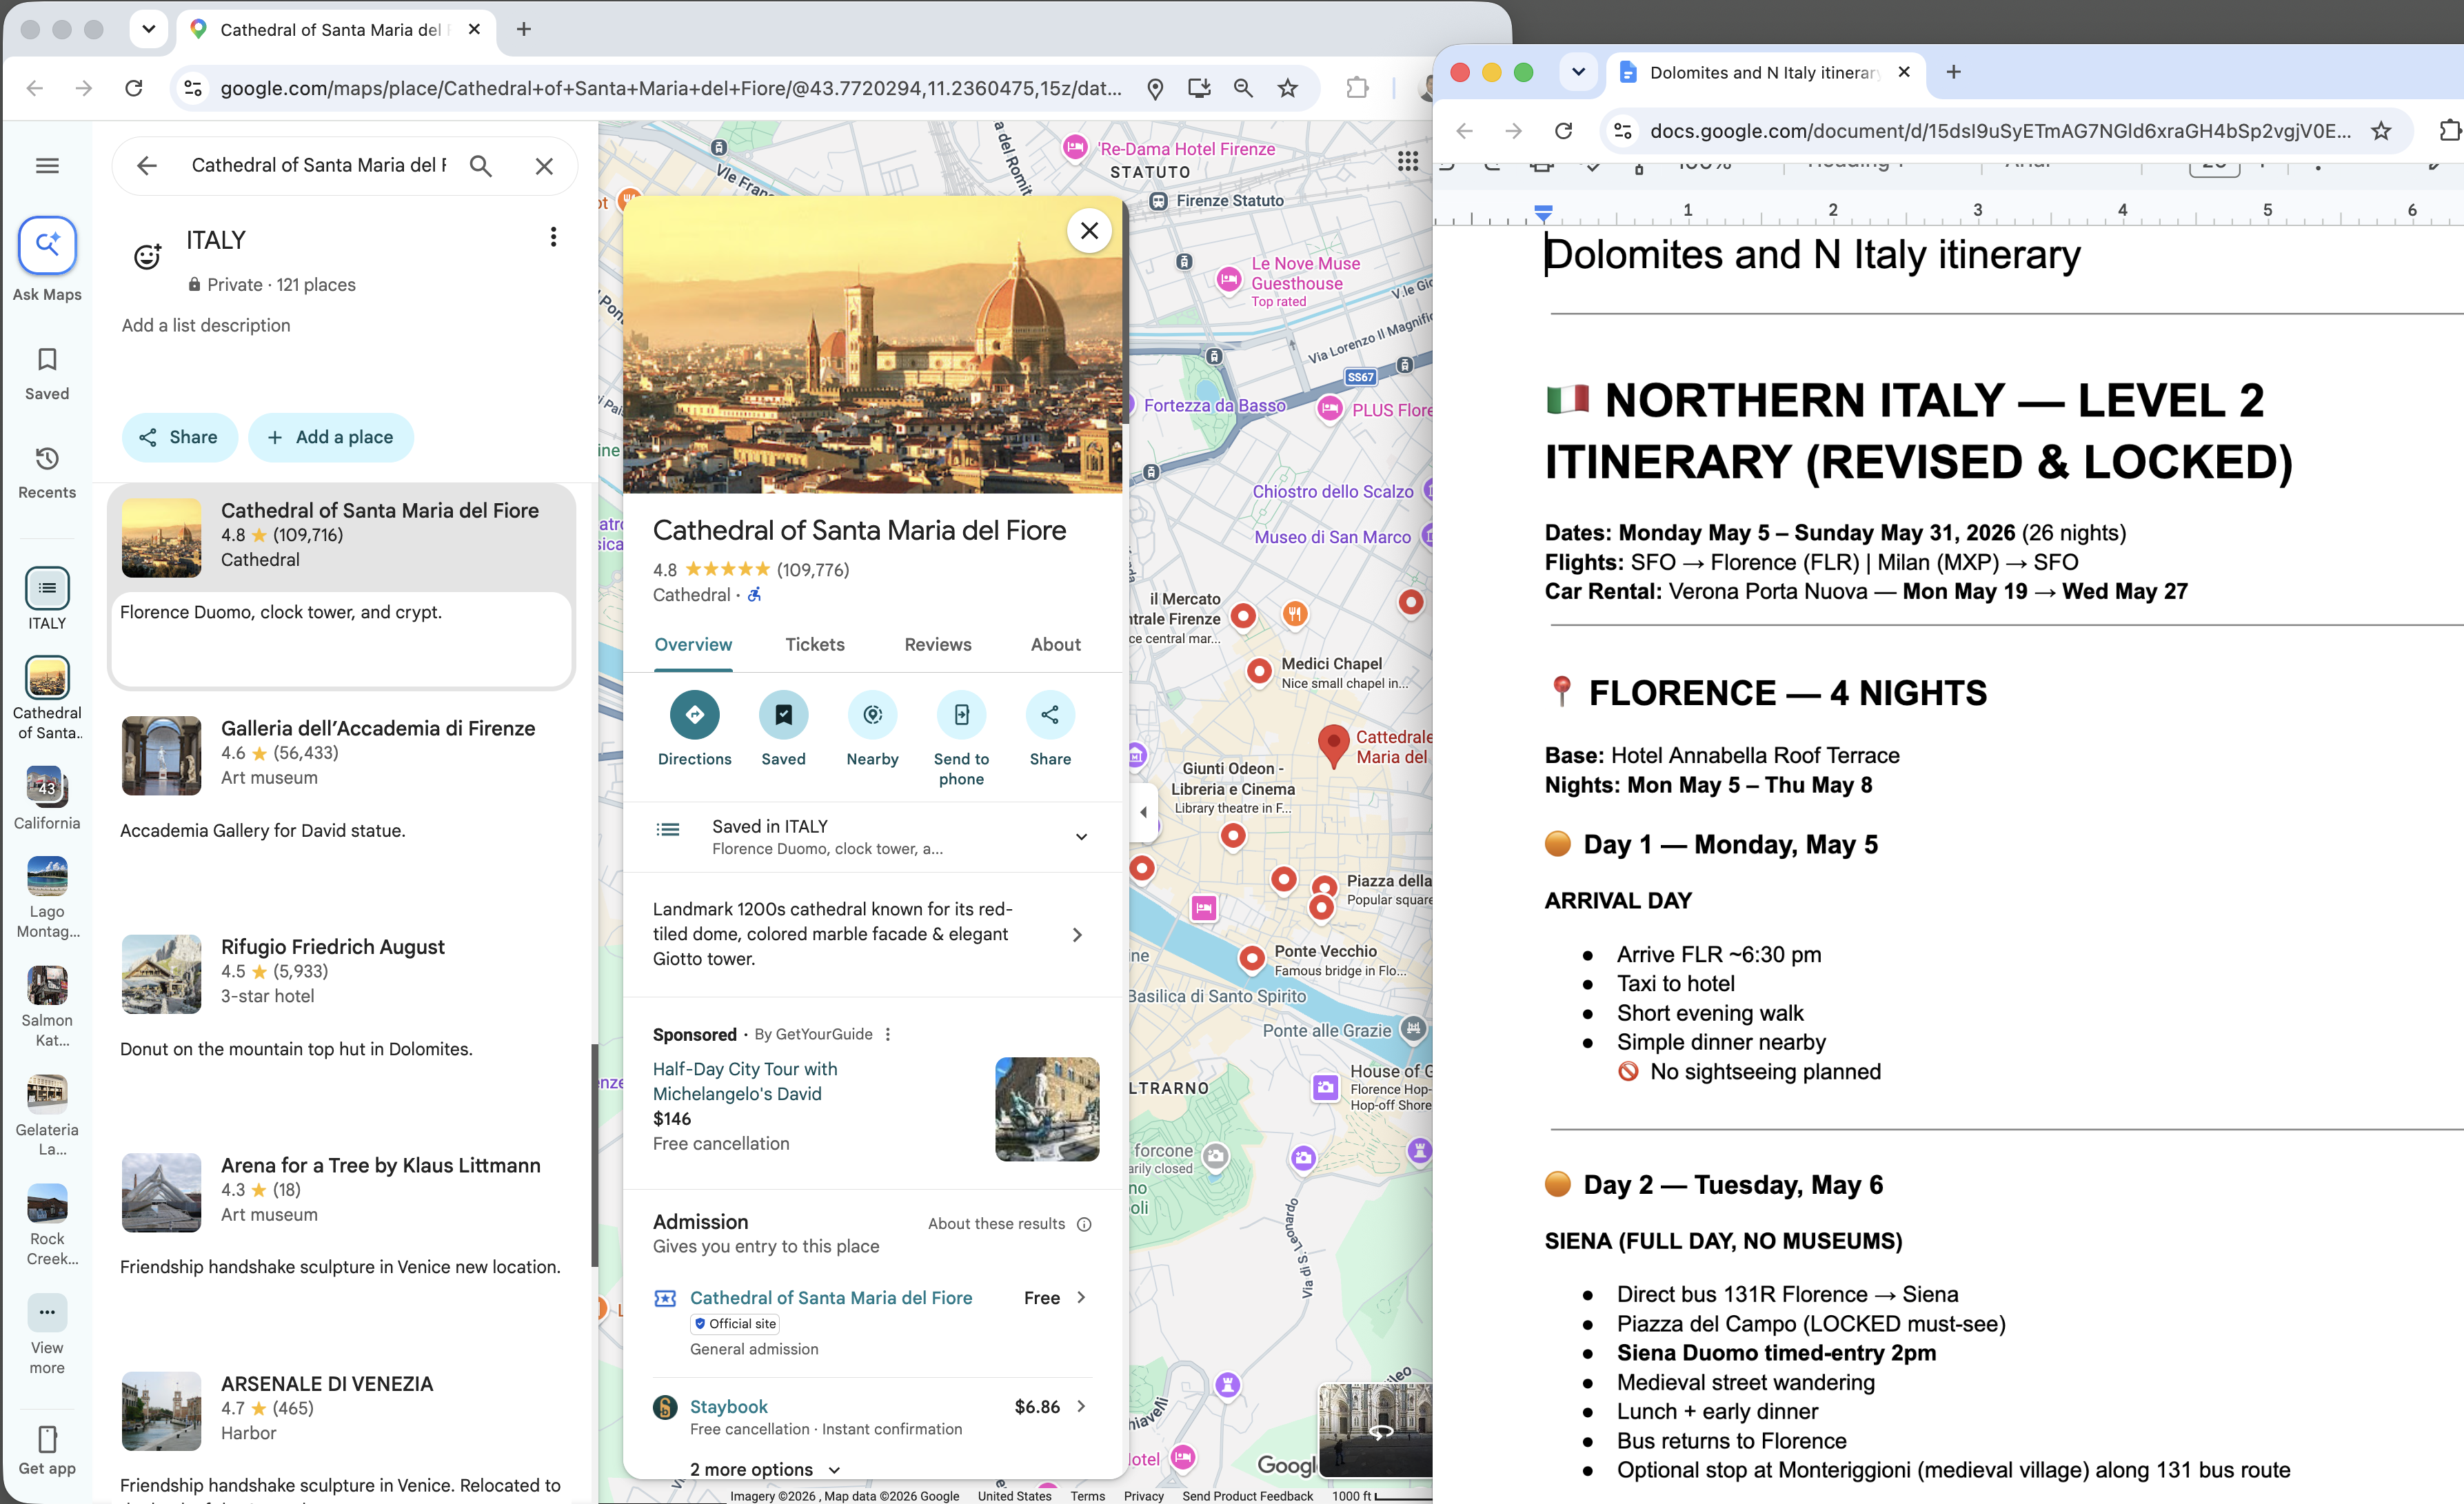Click the Saved bookmark icon on place card
Screen dimensions: 2464x1504
[x=783, y=714]
